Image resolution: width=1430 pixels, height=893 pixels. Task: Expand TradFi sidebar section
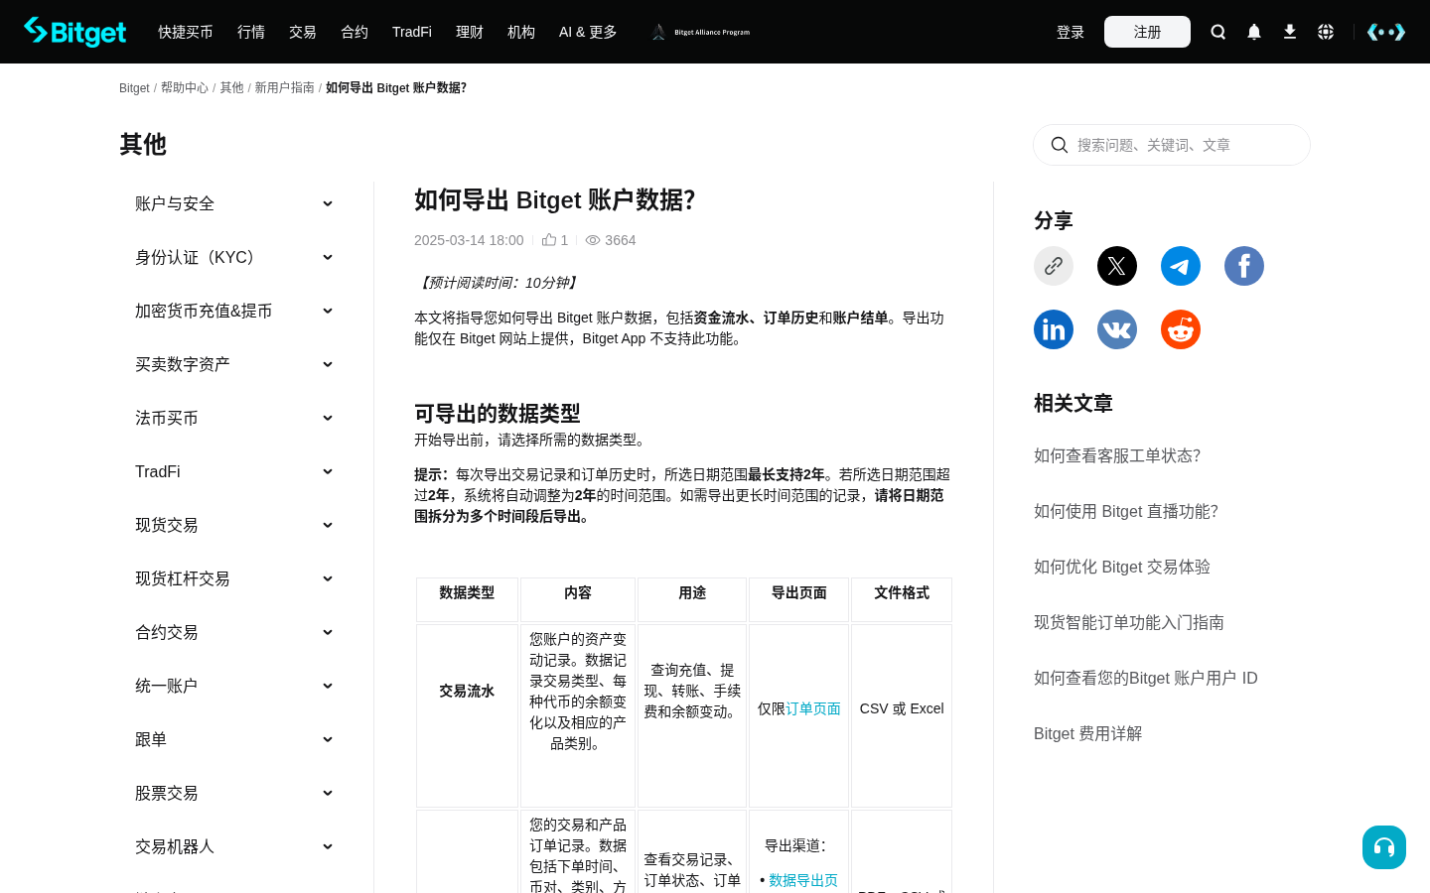[x=234, y=471]
